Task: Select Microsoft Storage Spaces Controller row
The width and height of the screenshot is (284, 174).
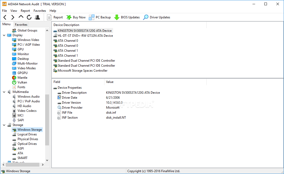Action: click(x=80, y=71)
